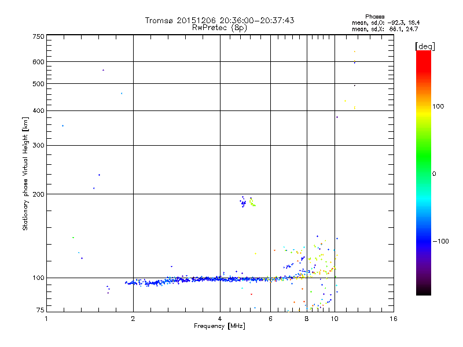Click the plot title 'Tromsø 20151206 20:36:00-20:37:43'
The height and width of the screenshot is (347, 463).
219,20
